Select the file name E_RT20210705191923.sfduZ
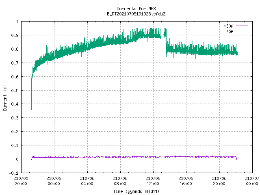Viewport: 260px width, 195px height. [136, 14]
